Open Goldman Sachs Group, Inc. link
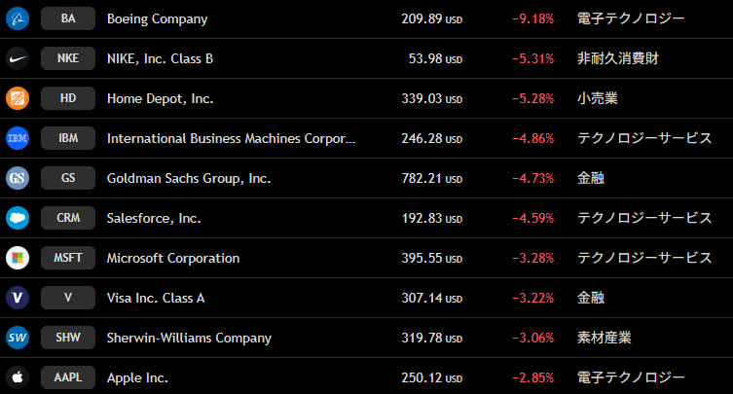 click(x=189, y=178)
